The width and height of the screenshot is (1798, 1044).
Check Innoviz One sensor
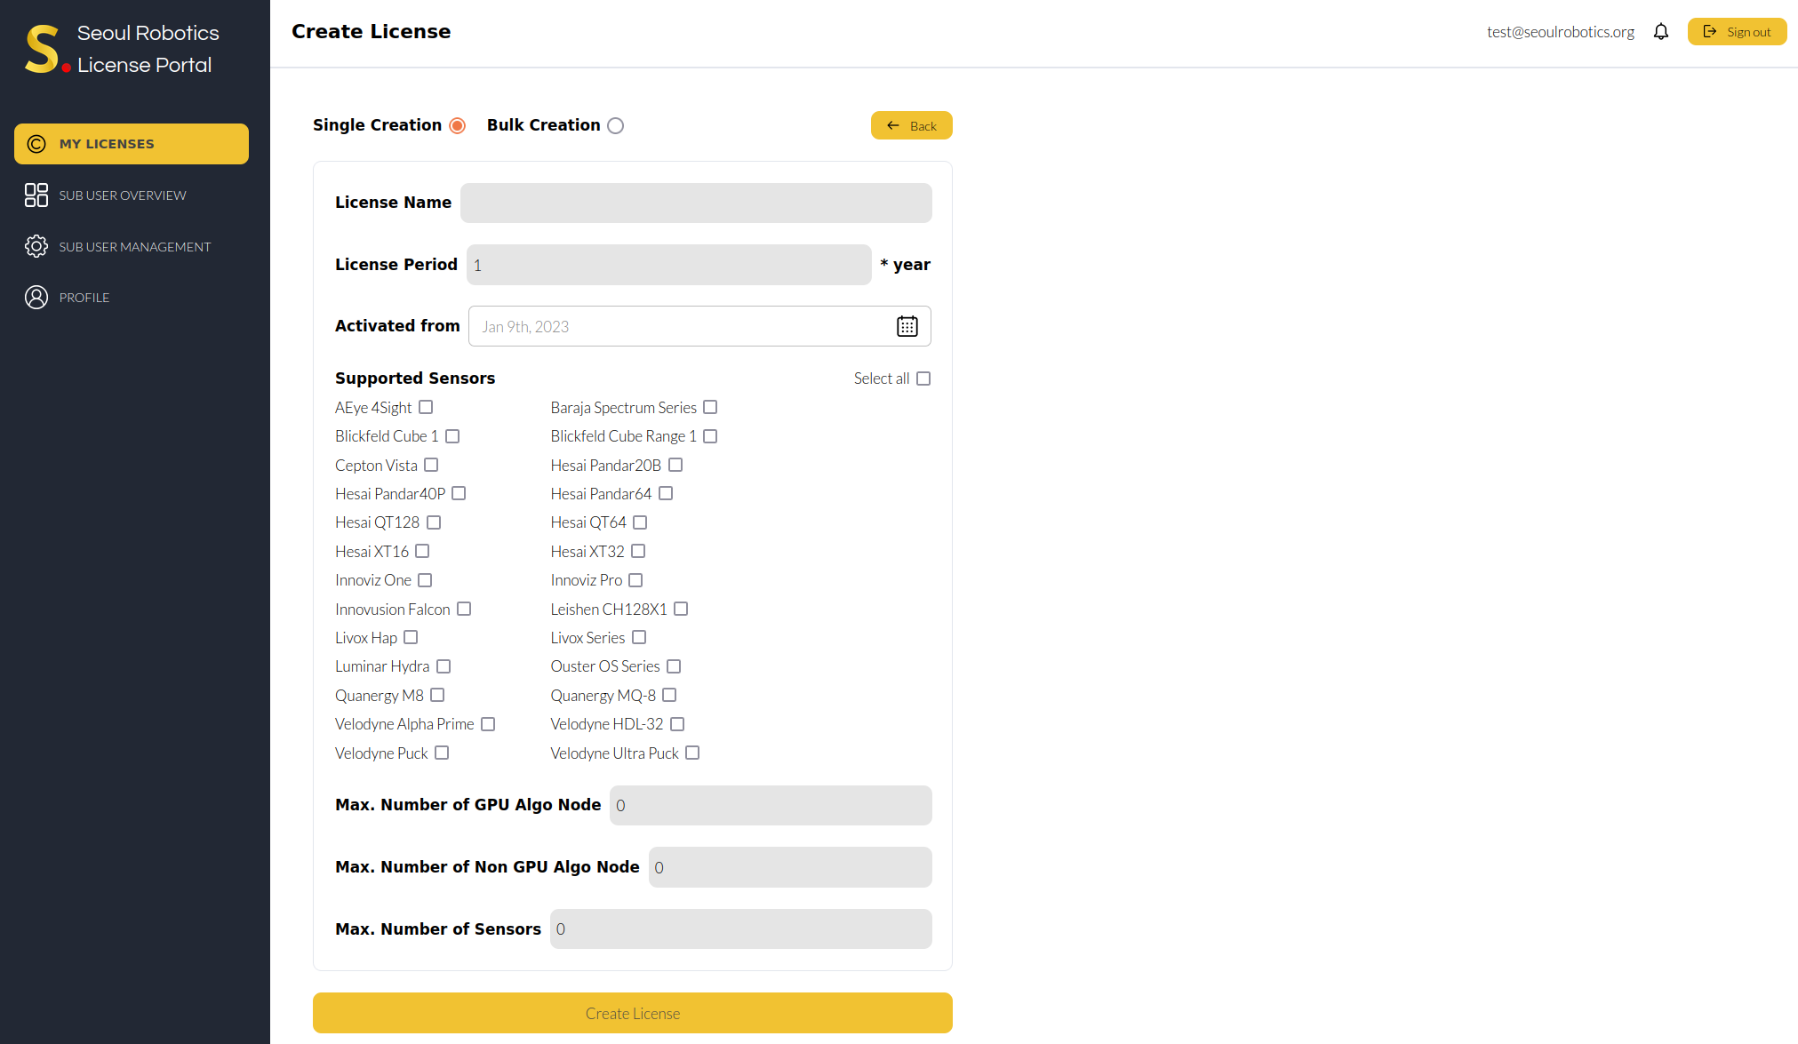(x=425, y=580)
